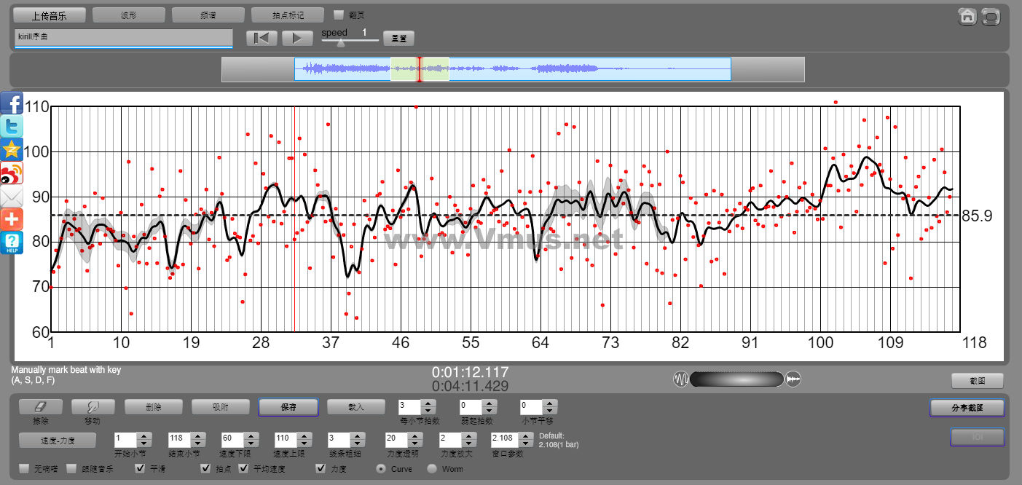The width and height of the screenshot is (1022, 485).
Task: Select the eraser (擦除) tool
Action: pos(41,407)
